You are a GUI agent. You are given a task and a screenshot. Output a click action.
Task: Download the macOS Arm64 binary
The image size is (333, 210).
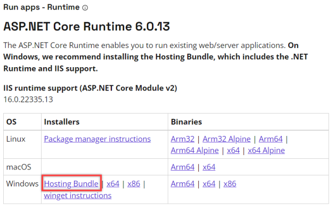[182, 167]
